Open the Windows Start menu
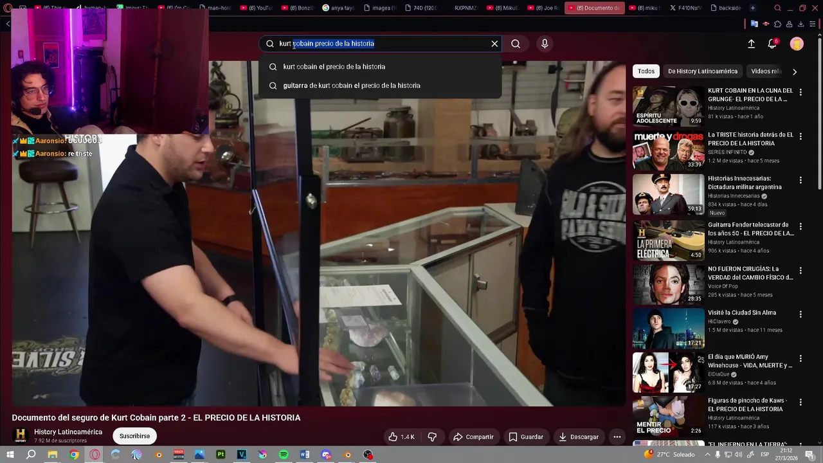Screen dimensions: 823x463 coord(10,455)
